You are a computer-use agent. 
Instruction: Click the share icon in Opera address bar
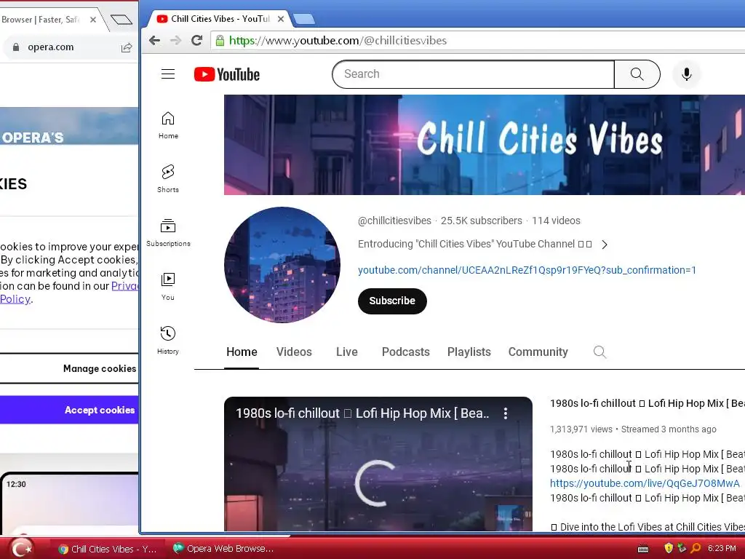click(x=127, y=47)
